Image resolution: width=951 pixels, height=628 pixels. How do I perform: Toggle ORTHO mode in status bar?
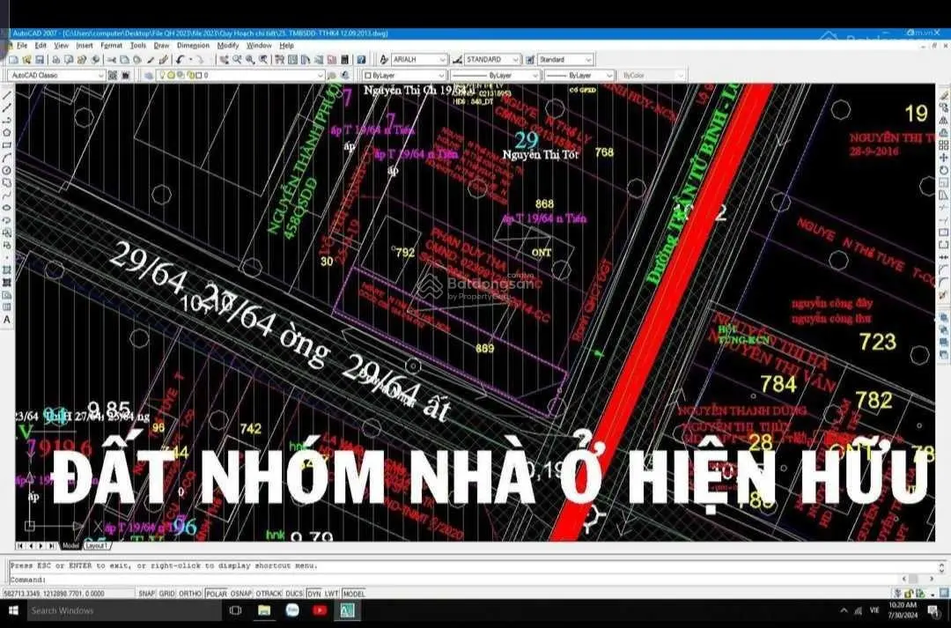coord(190,594)
